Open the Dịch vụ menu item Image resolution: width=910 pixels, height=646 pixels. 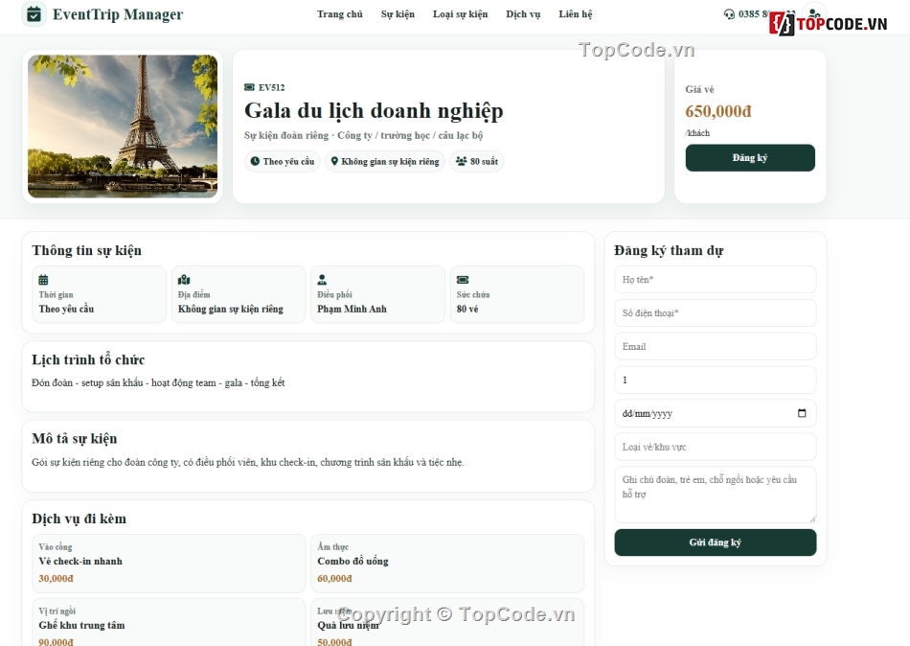point(523,14)
